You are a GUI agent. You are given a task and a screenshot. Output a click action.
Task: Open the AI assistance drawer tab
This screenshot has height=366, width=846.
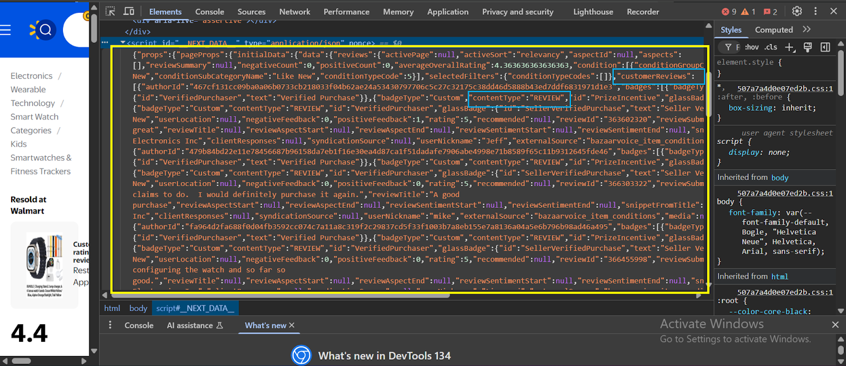(195, 325)
